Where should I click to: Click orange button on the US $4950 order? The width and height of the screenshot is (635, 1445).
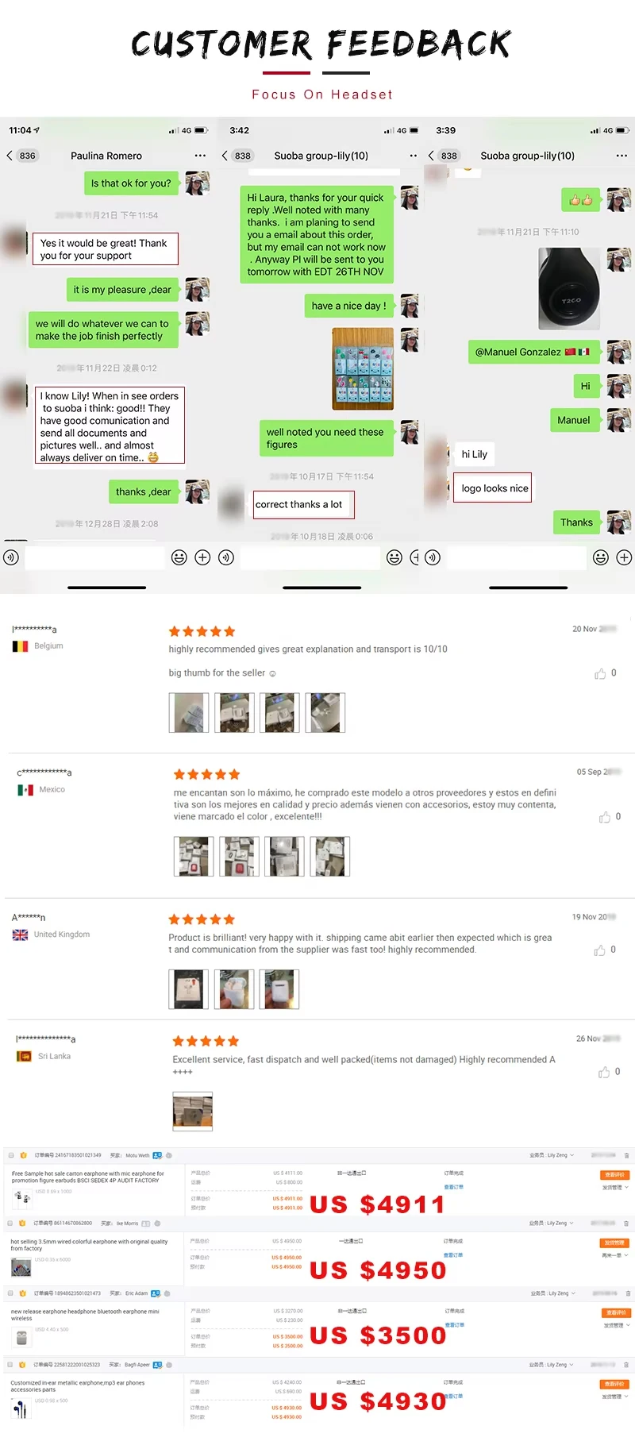coord(615,1243)
